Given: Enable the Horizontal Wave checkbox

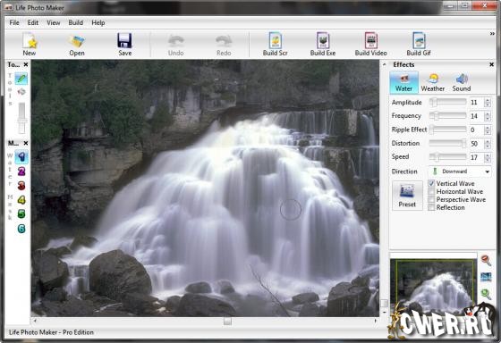Looking at the screenshot, I should 431,191.
